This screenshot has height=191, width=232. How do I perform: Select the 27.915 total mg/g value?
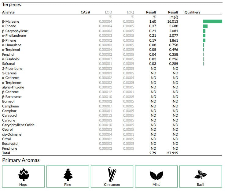click(172, 153)
